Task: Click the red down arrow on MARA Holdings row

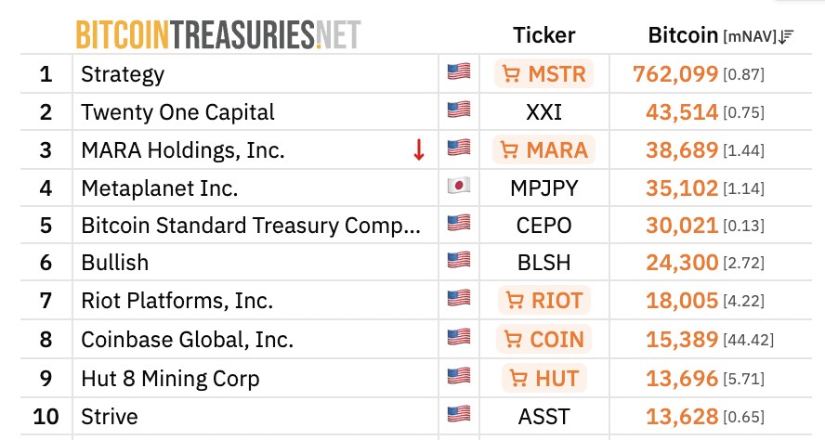Action: [419, 149]
